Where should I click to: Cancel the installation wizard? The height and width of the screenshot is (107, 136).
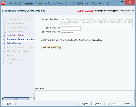click(x=127, y=104)
